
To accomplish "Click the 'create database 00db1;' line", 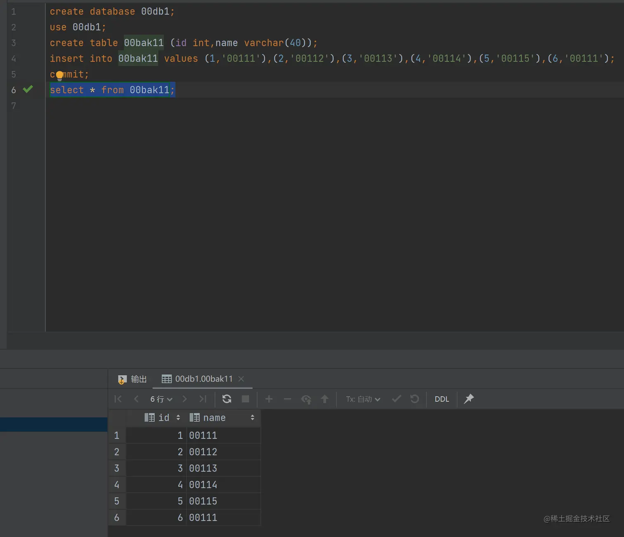I will click(112, 12).
